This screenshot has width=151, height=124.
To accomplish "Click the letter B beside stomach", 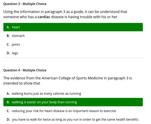I will [8, 36].
